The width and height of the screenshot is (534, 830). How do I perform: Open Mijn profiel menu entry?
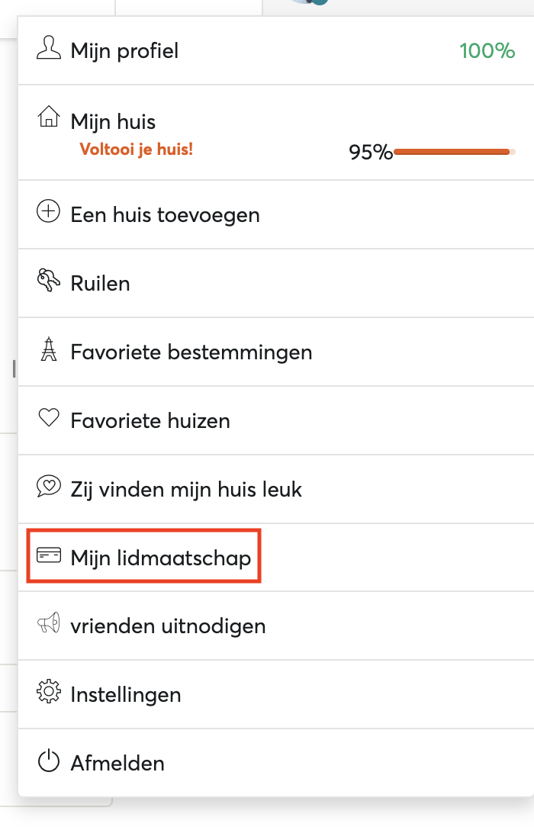click(x=275, y=50)
